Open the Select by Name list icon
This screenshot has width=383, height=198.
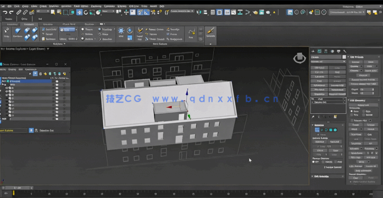(x=59, y=12)
